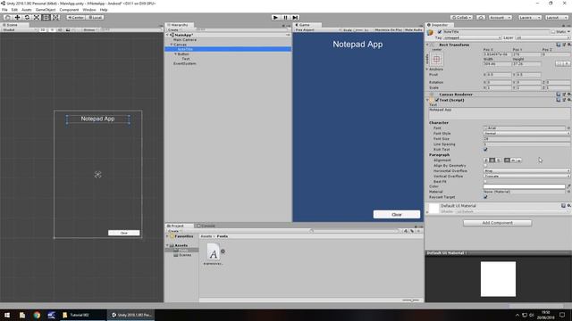Image resolution: width=572 pixels, height=321 pixels.
Task: Open the text Color swatch picker
Action: (x=525, y=186)
